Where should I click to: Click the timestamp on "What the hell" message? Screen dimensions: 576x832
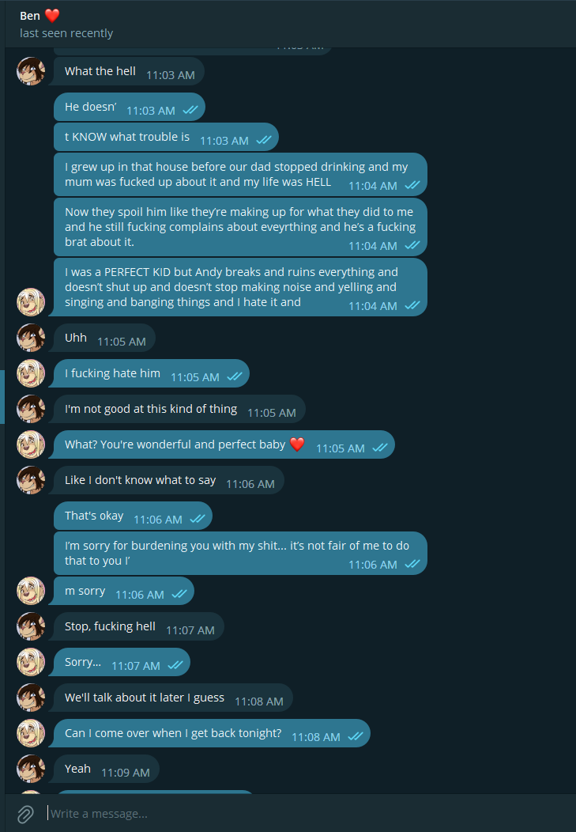click(170, 75)
